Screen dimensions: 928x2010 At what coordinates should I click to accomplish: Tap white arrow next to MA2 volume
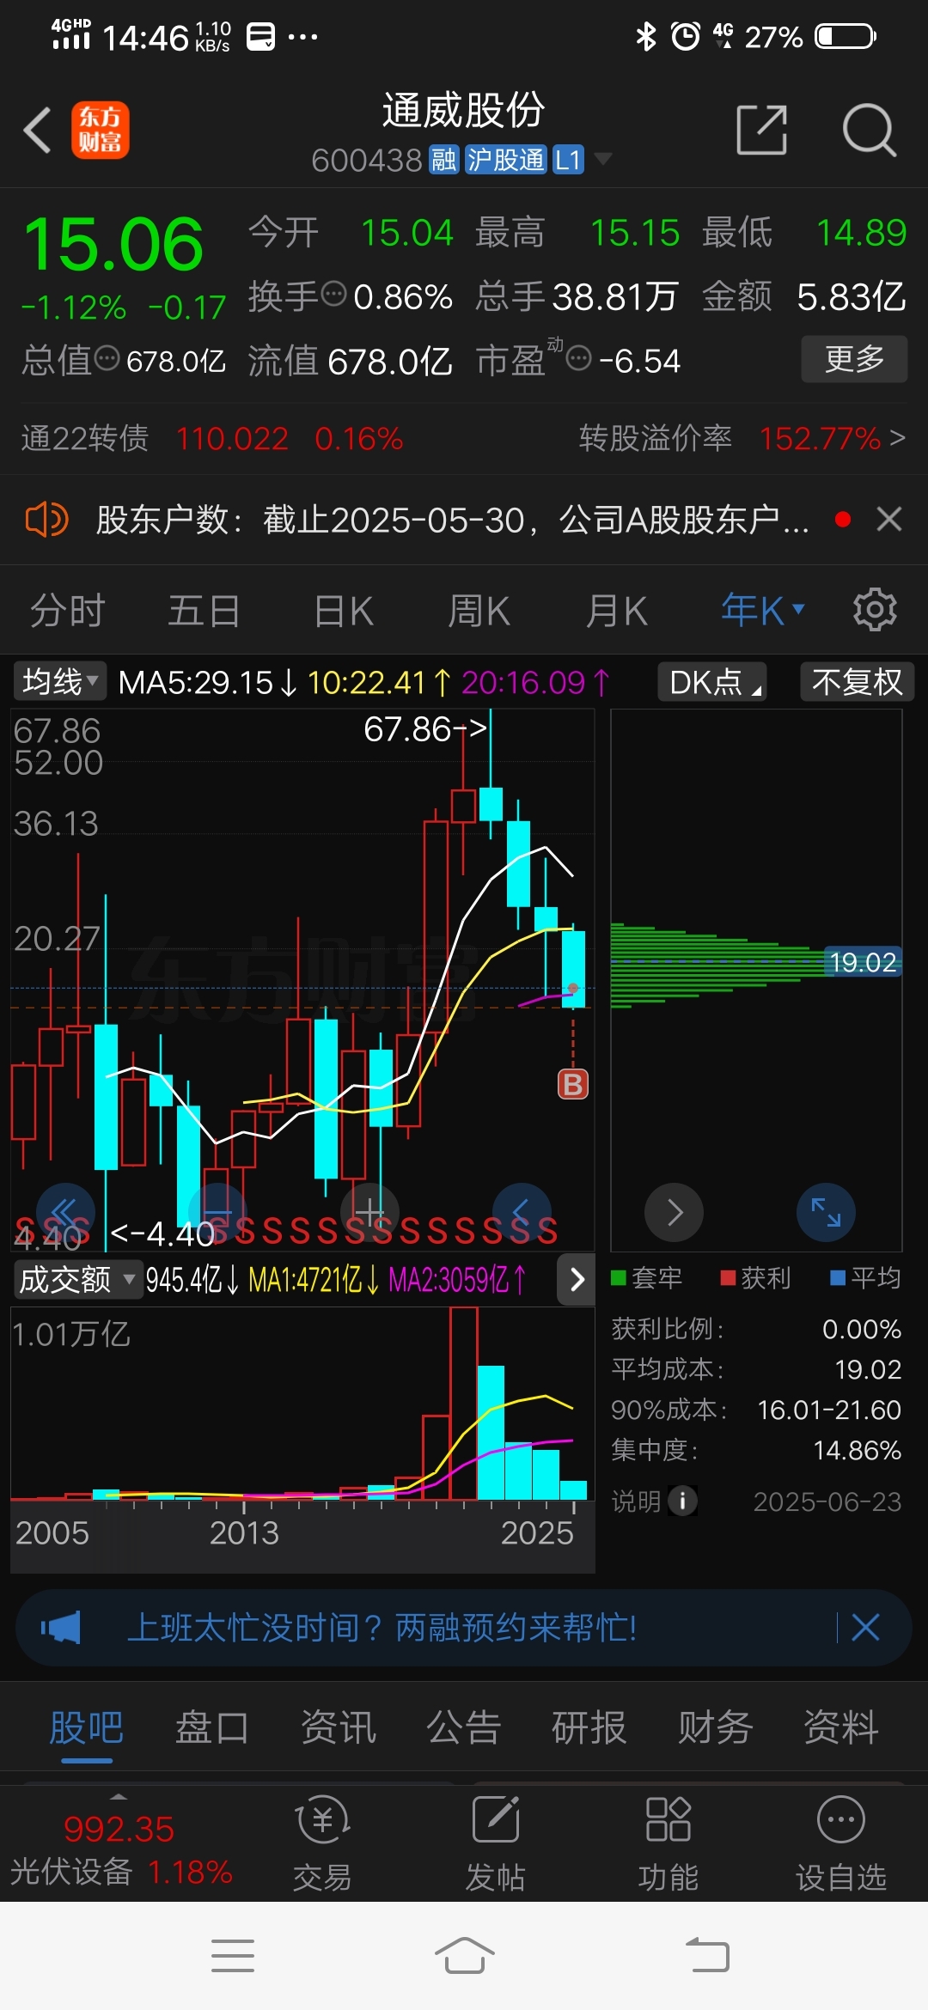point(577,1280)
